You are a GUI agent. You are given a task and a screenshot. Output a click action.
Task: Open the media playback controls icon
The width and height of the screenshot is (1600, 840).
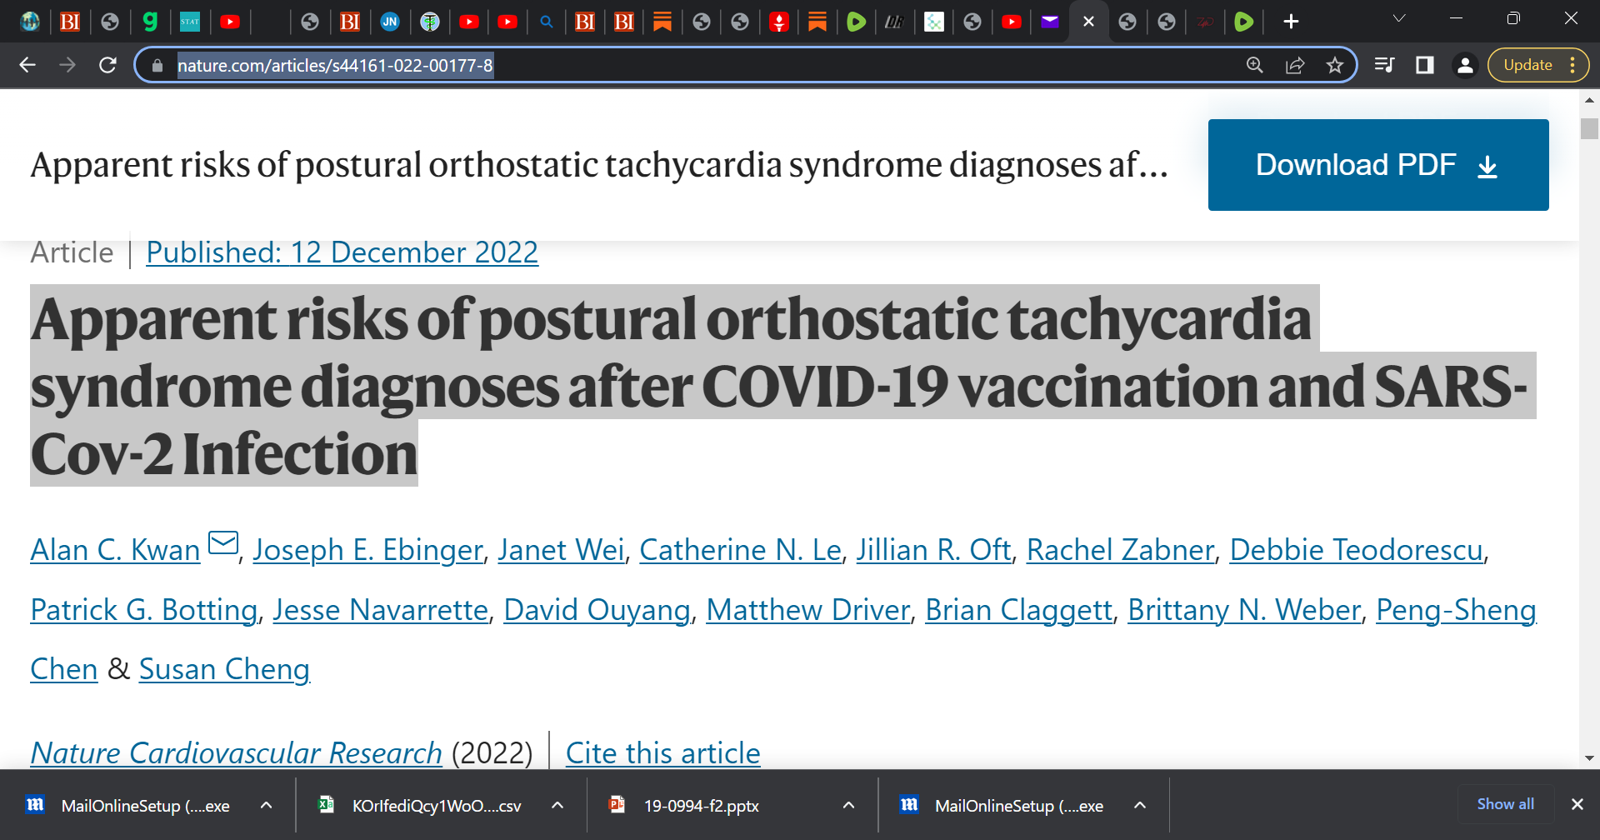(1384, 64)
